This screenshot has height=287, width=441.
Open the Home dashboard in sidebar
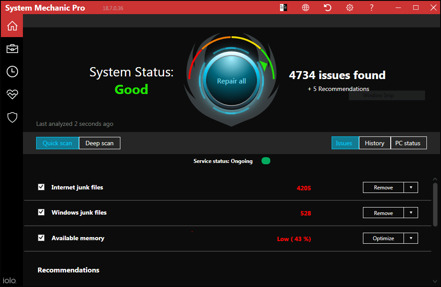12,26
